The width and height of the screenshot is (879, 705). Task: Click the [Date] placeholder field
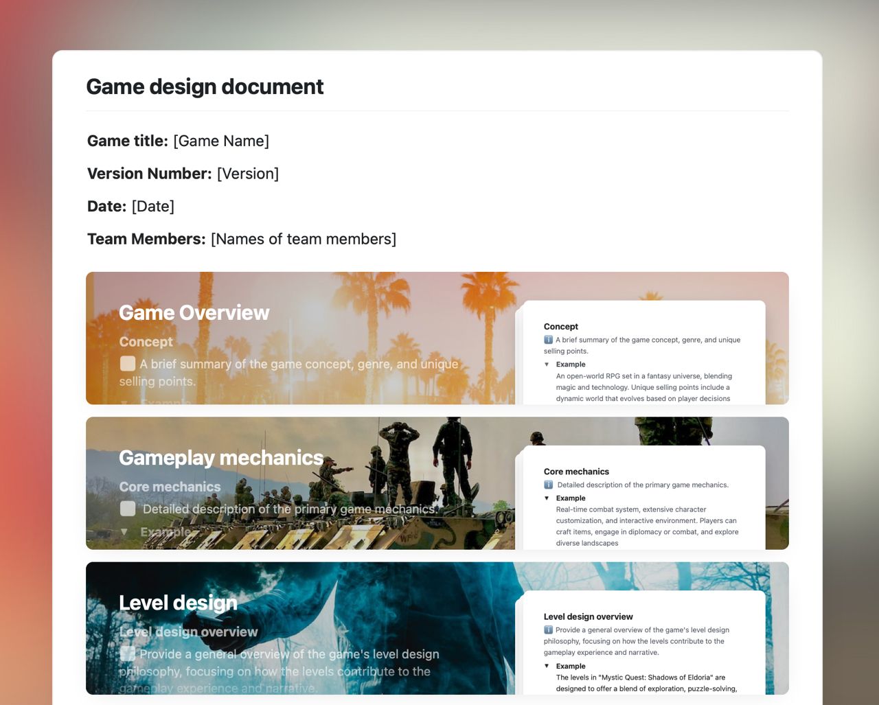click(152, 206)
